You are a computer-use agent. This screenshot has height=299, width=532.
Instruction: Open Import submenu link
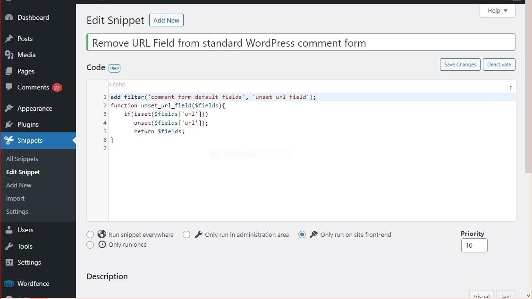[15, 198]
